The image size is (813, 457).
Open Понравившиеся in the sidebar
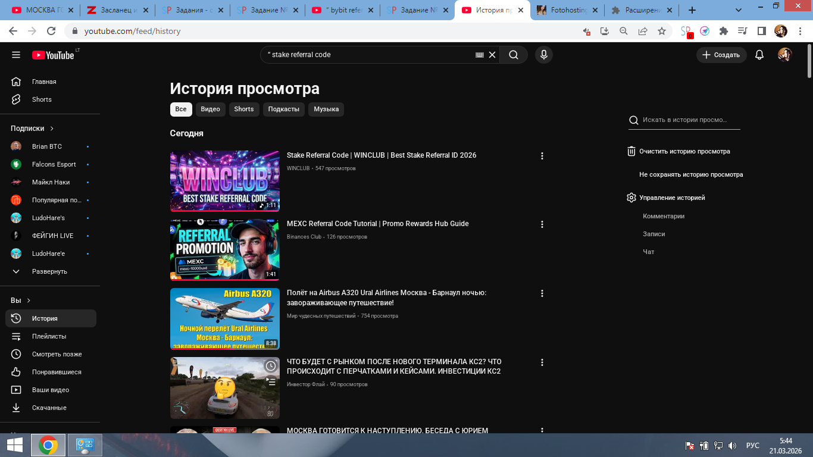pos(51,372)
